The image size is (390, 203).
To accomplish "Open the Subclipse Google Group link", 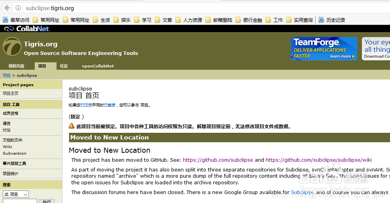I will click(x=303, y=192).
